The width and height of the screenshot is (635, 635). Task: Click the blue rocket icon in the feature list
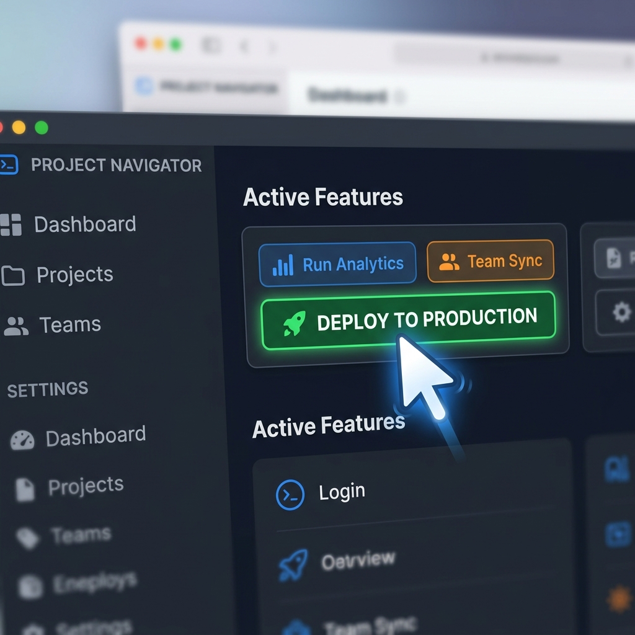[293, 565]
